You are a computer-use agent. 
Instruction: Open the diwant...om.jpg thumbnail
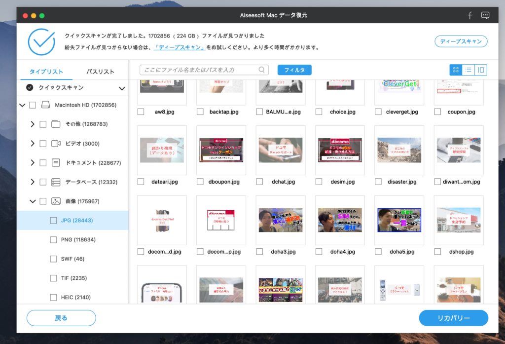tap(459, 150)
